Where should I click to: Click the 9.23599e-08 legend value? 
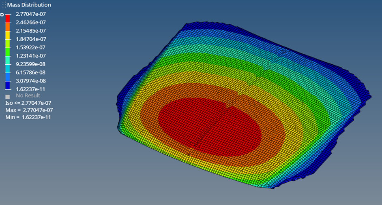[x=30, y=64]
